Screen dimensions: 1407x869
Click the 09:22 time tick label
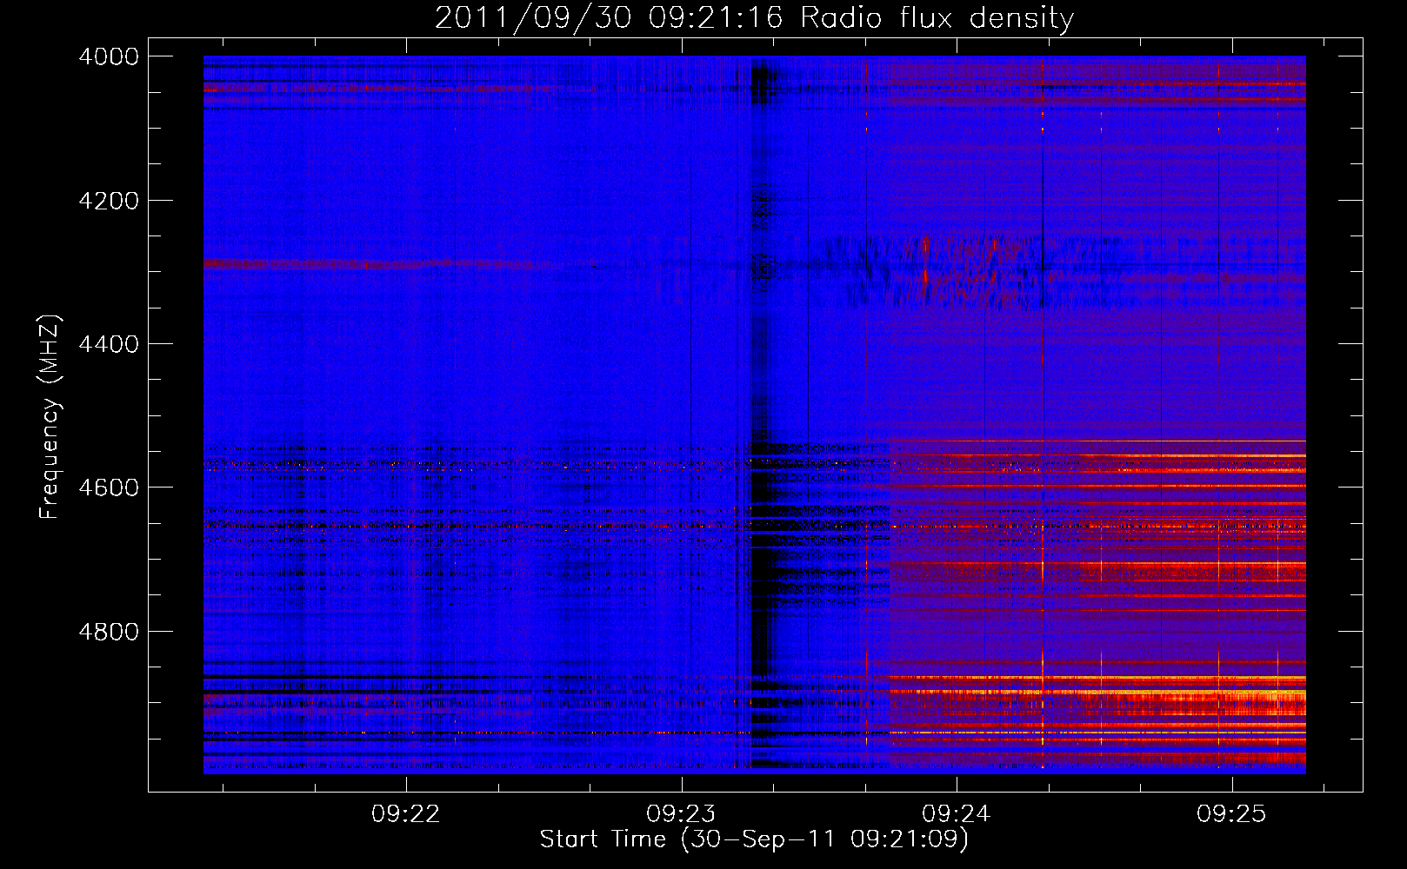pos(406,814)
